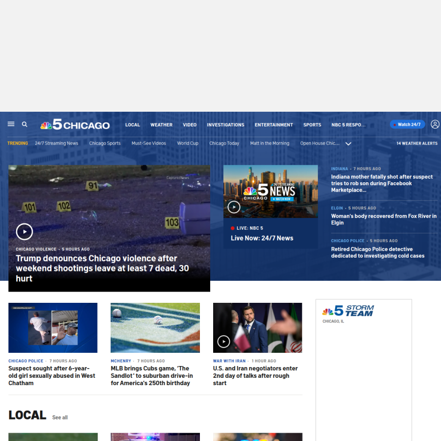Click the Elgin category tag

(x=337, y=208)
